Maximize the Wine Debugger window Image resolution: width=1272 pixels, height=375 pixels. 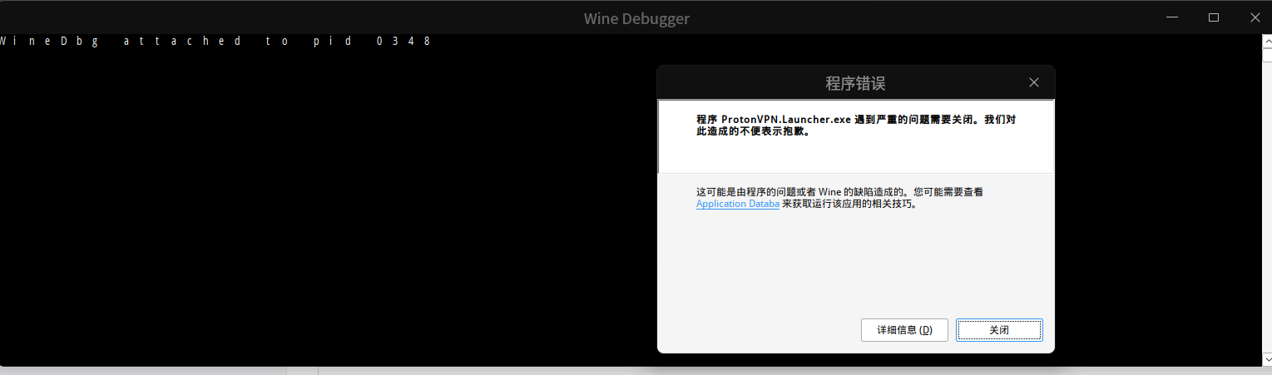[1214, 17]
